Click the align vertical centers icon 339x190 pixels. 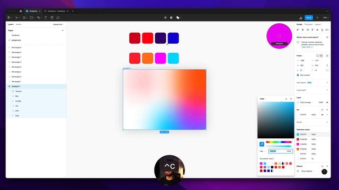(317, 30)
